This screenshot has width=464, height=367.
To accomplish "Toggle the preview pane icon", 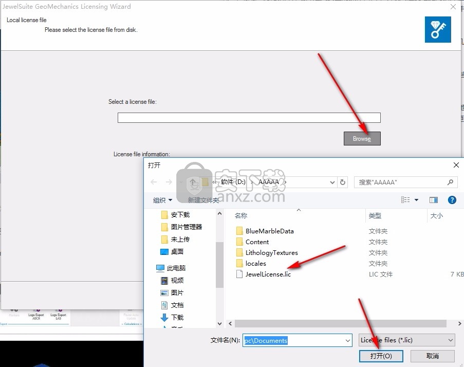I will [434, 200].
